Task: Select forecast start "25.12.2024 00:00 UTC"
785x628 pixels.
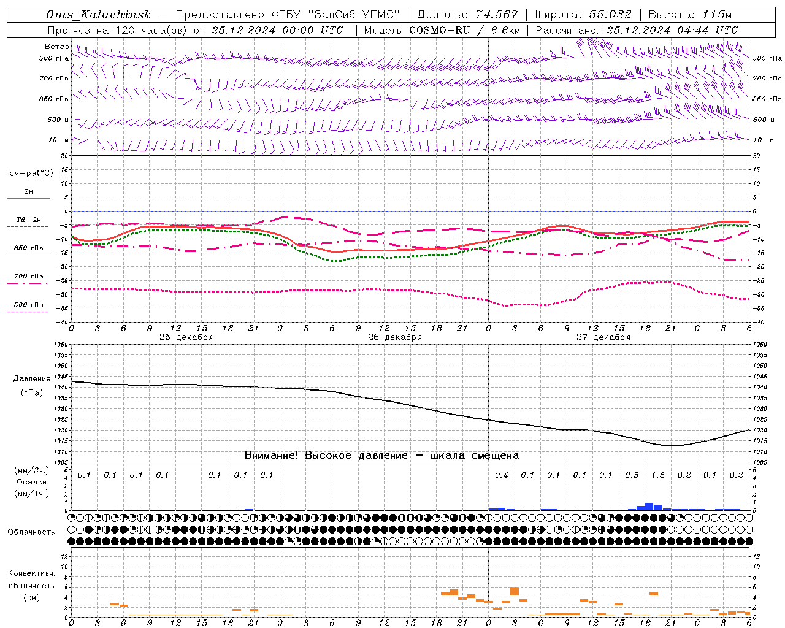Action: pyautogui.click(x=277, y=30)
